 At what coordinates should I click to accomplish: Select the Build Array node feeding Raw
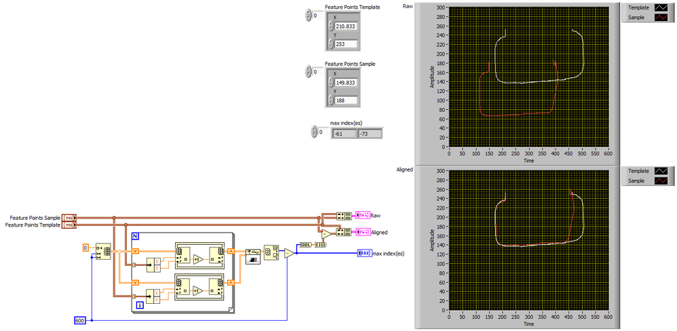tap(344, 216)
